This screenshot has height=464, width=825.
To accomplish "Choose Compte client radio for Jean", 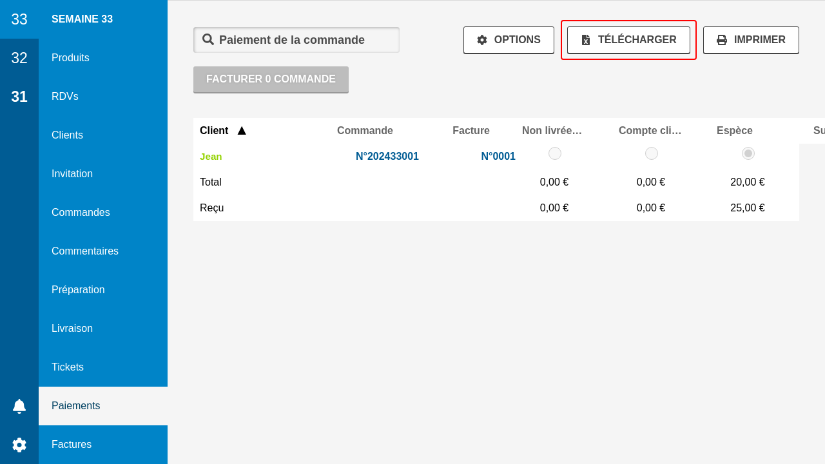I will tap(651, 153).
